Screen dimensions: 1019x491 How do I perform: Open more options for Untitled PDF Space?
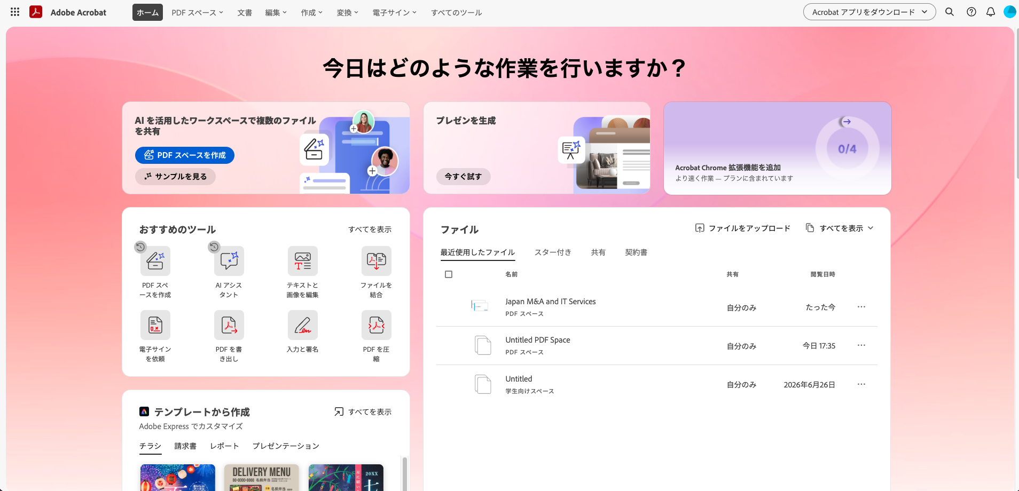coord(861,345)
